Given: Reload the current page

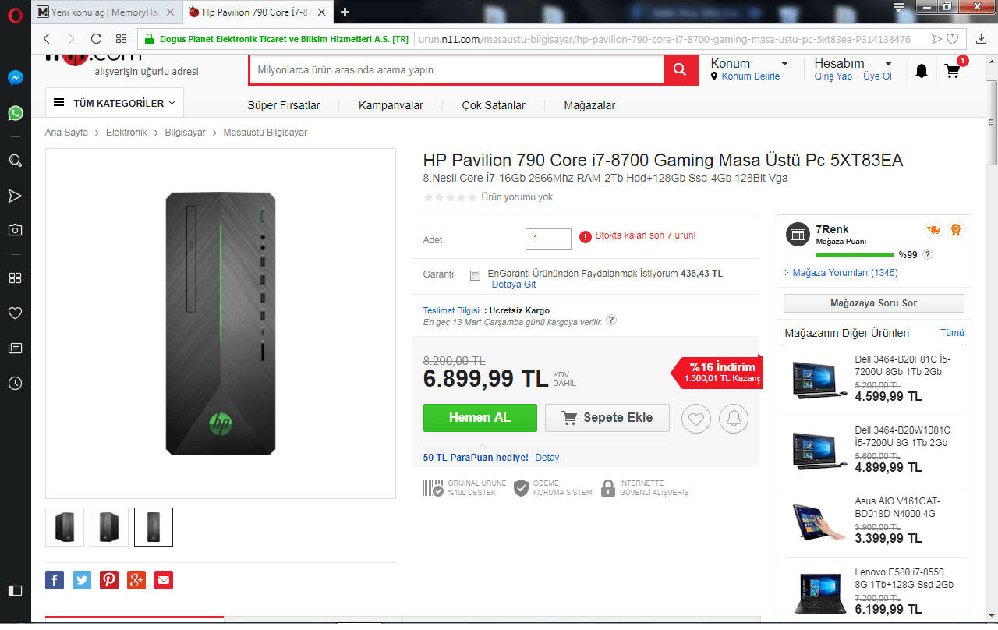Looking at the screenshot, I should pos(97,39).
